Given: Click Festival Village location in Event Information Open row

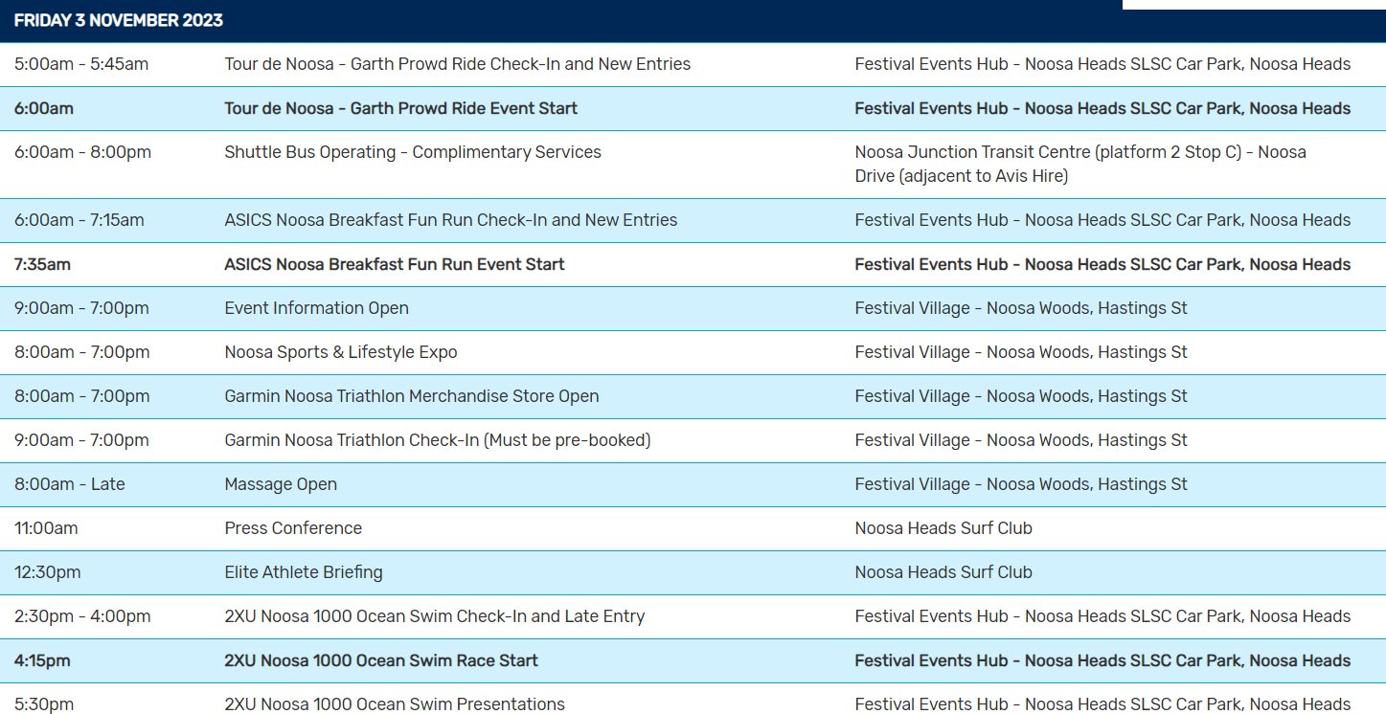Looking at the screenshot, I should tap(1021, 308).
